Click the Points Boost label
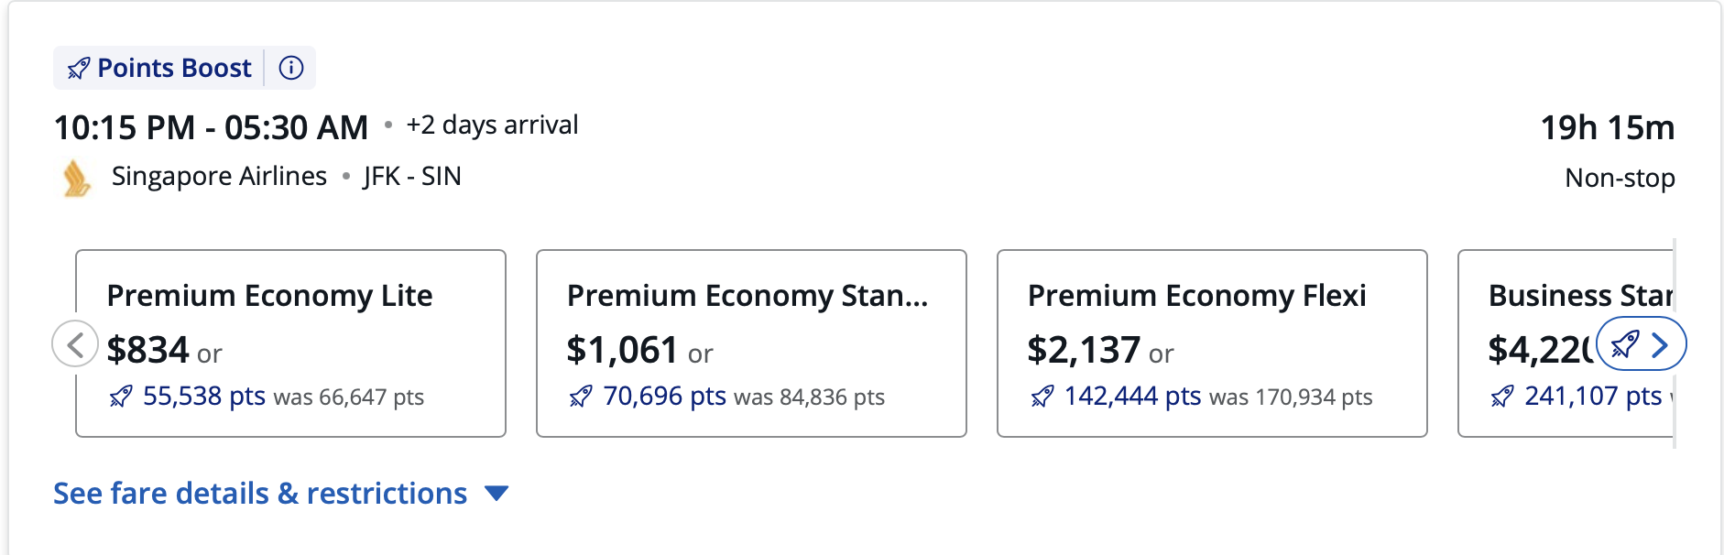 click(x=174, y=69)
